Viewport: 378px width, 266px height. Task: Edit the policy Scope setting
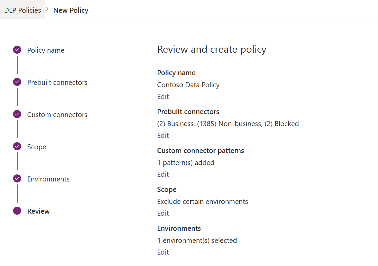(x=163, y=213)
